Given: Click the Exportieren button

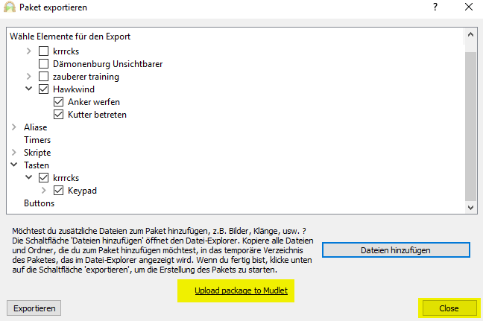Looking at the screenshot, I should click(x=34, y=308).
